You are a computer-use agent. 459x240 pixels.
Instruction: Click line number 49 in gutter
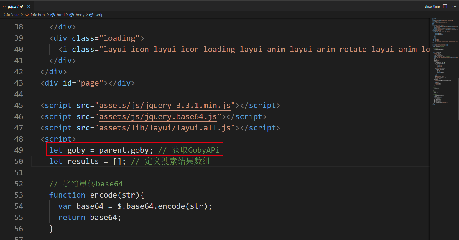click(x=19, y=150)
